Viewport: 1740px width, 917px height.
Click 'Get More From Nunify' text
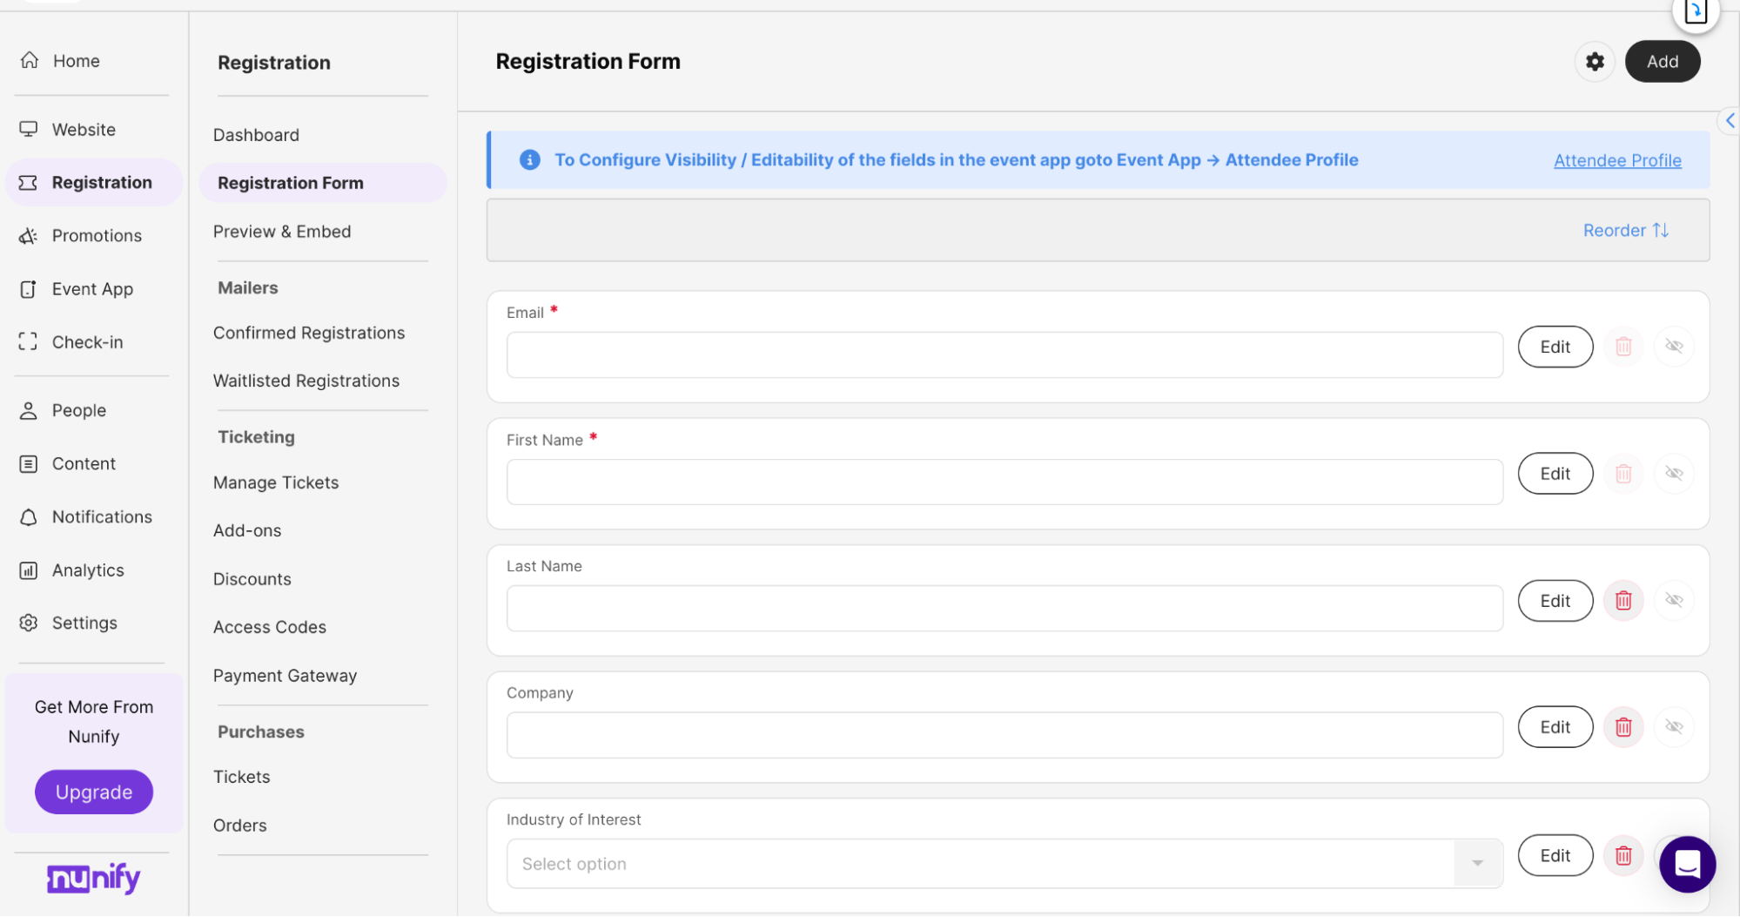94,721
